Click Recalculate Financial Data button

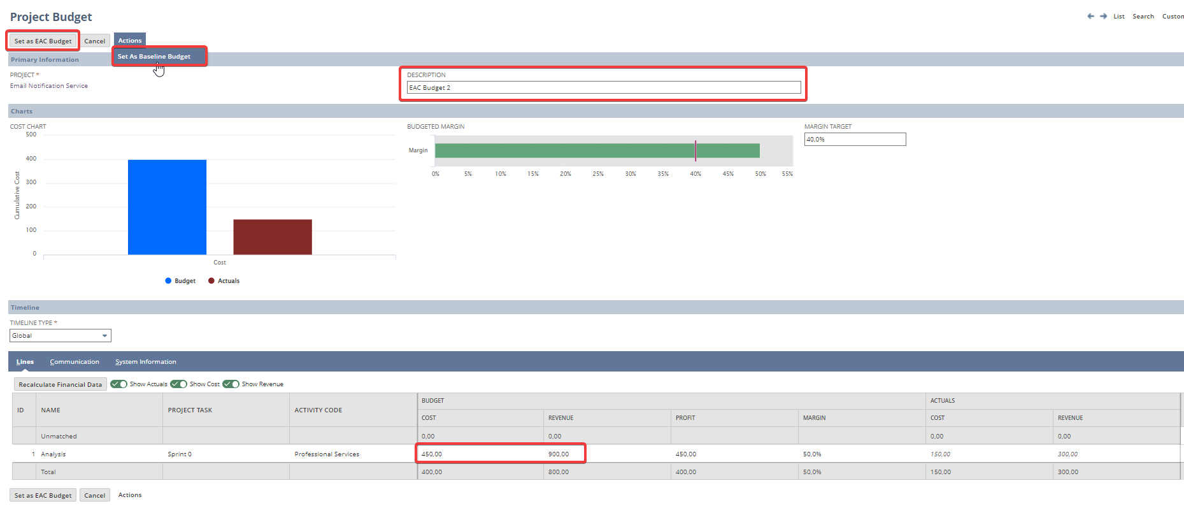pyautogui.click(x=61, y=384)
